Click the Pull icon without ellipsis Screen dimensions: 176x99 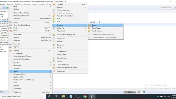[x=54, y=19]
